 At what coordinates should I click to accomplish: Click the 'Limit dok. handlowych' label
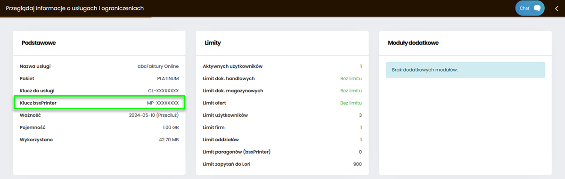tap(229, 79)
